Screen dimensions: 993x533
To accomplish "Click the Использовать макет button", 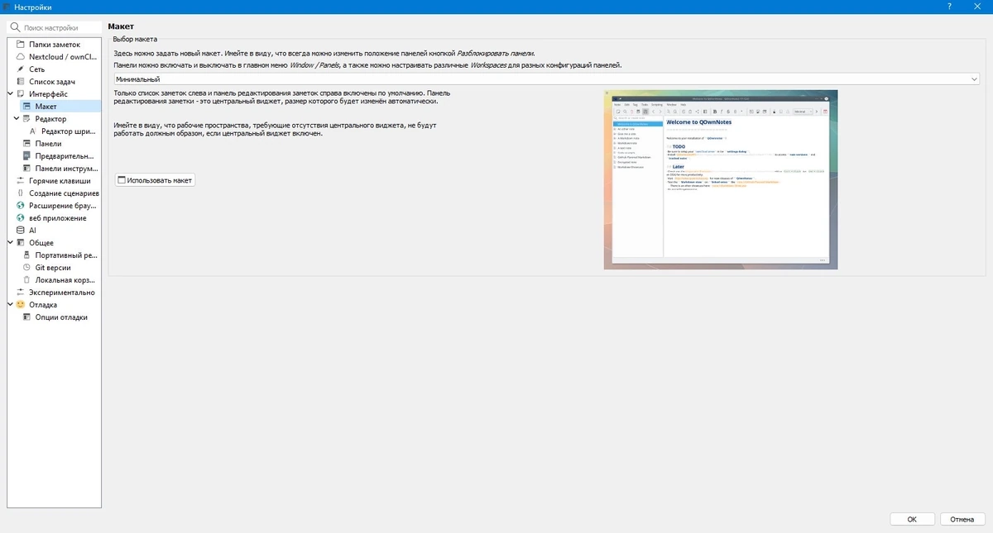I will [154, 179].
